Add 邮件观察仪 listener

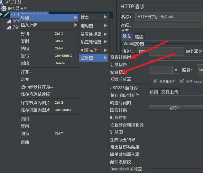pos(129,162)
